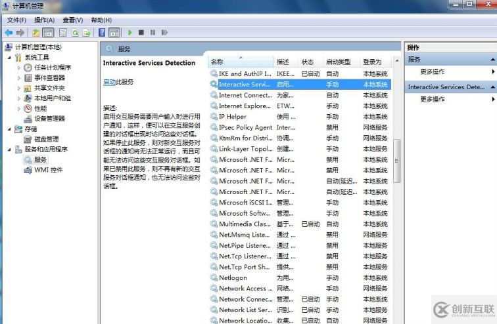This screenshot has height=324, width=497.
Task: Click the gear icon beside Net.Tcp Port Sh...
Action: (214, 267)
